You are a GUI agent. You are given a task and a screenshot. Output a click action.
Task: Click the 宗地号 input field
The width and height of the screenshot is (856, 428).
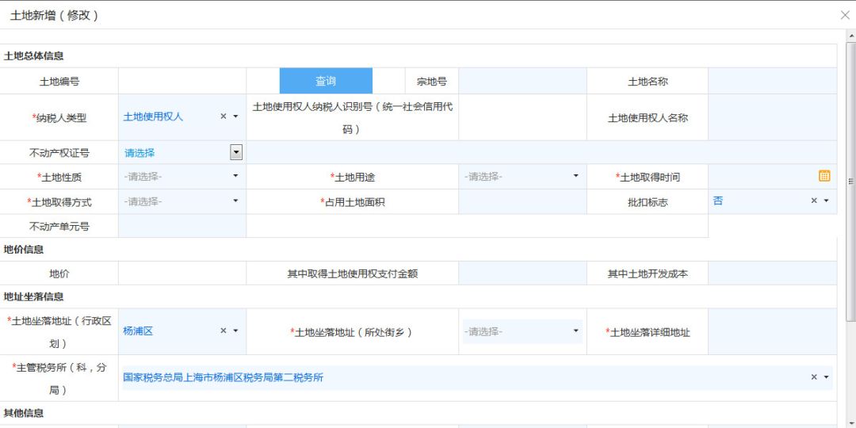point(522,81)
